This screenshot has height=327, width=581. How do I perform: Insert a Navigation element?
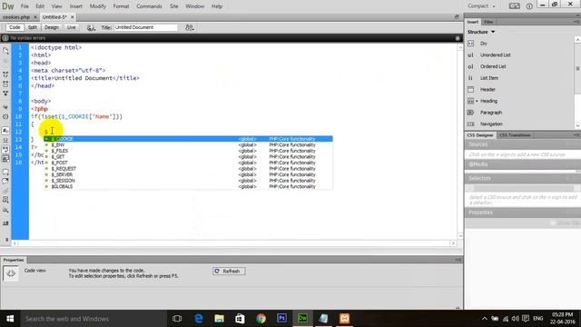[491, 124]
